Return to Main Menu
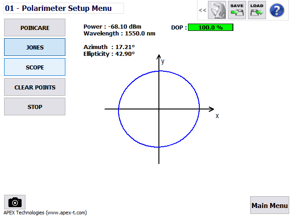 coord(270,205)
